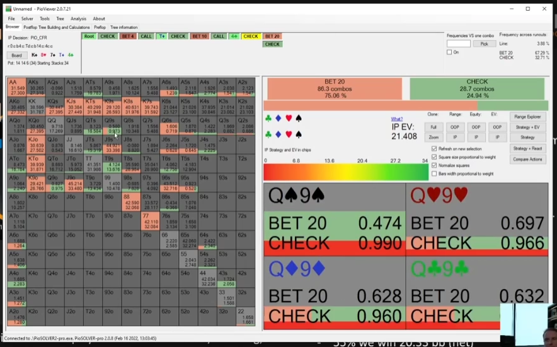Open the About menu
Viewport: 557px width, 347px height.
(x=99, y=18)
